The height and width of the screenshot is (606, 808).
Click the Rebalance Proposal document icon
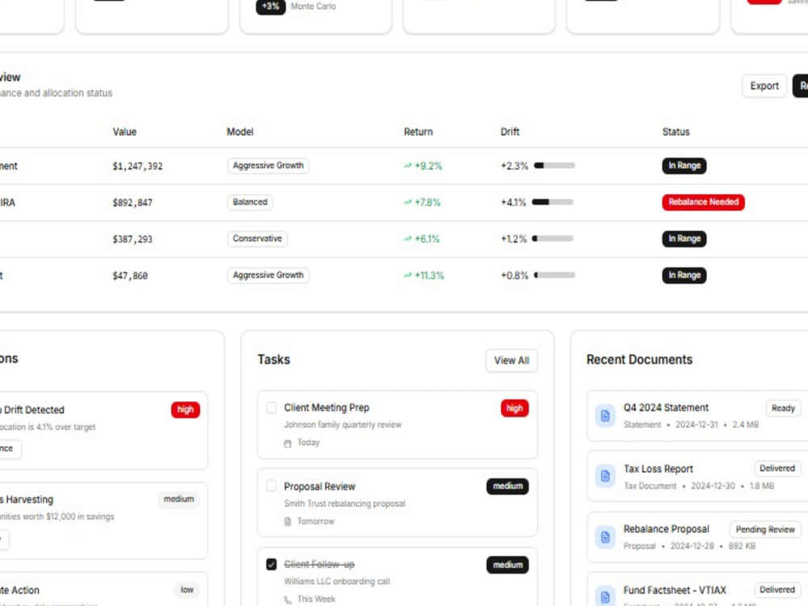(x=605, y=537)
